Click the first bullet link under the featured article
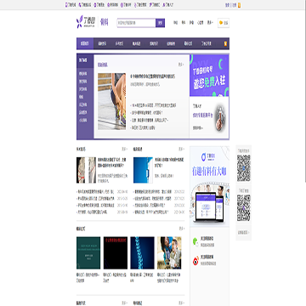 (x=153, y=105)
